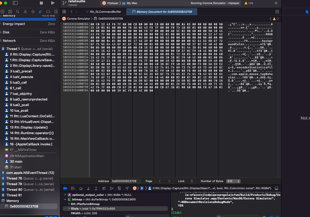Image resolution: width=310 pixels, height=217 pixels.
Task: Toggle breakpoints activation in debug bar
Action: click(x=65, y=188)
